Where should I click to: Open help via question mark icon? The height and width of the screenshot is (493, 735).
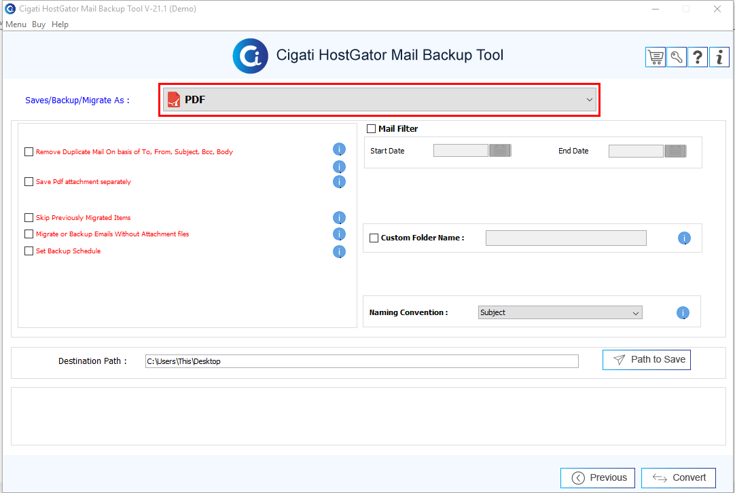tap(698, 58)
